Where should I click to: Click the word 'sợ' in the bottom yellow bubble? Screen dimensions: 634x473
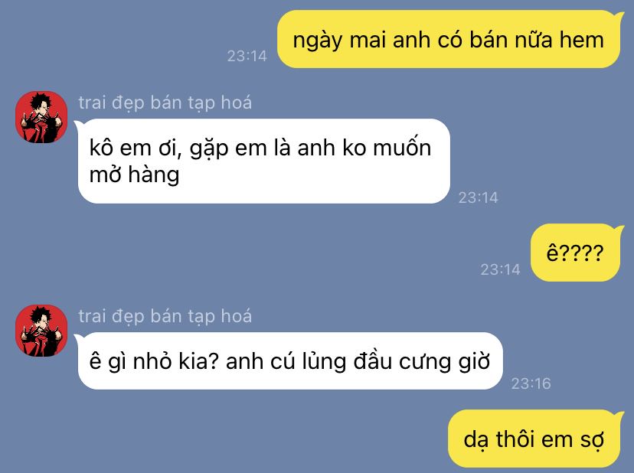pos(593,440)
